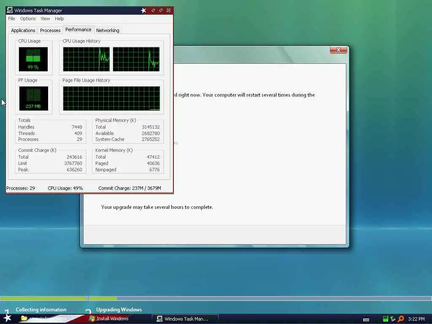Switch to the Processes tab

point(50,30)
